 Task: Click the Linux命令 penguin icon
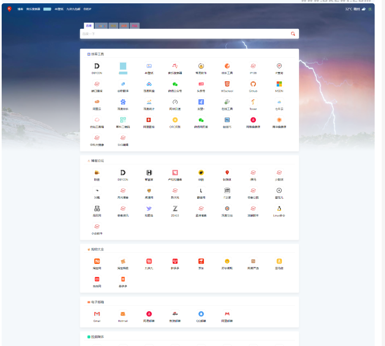point(279,209)
